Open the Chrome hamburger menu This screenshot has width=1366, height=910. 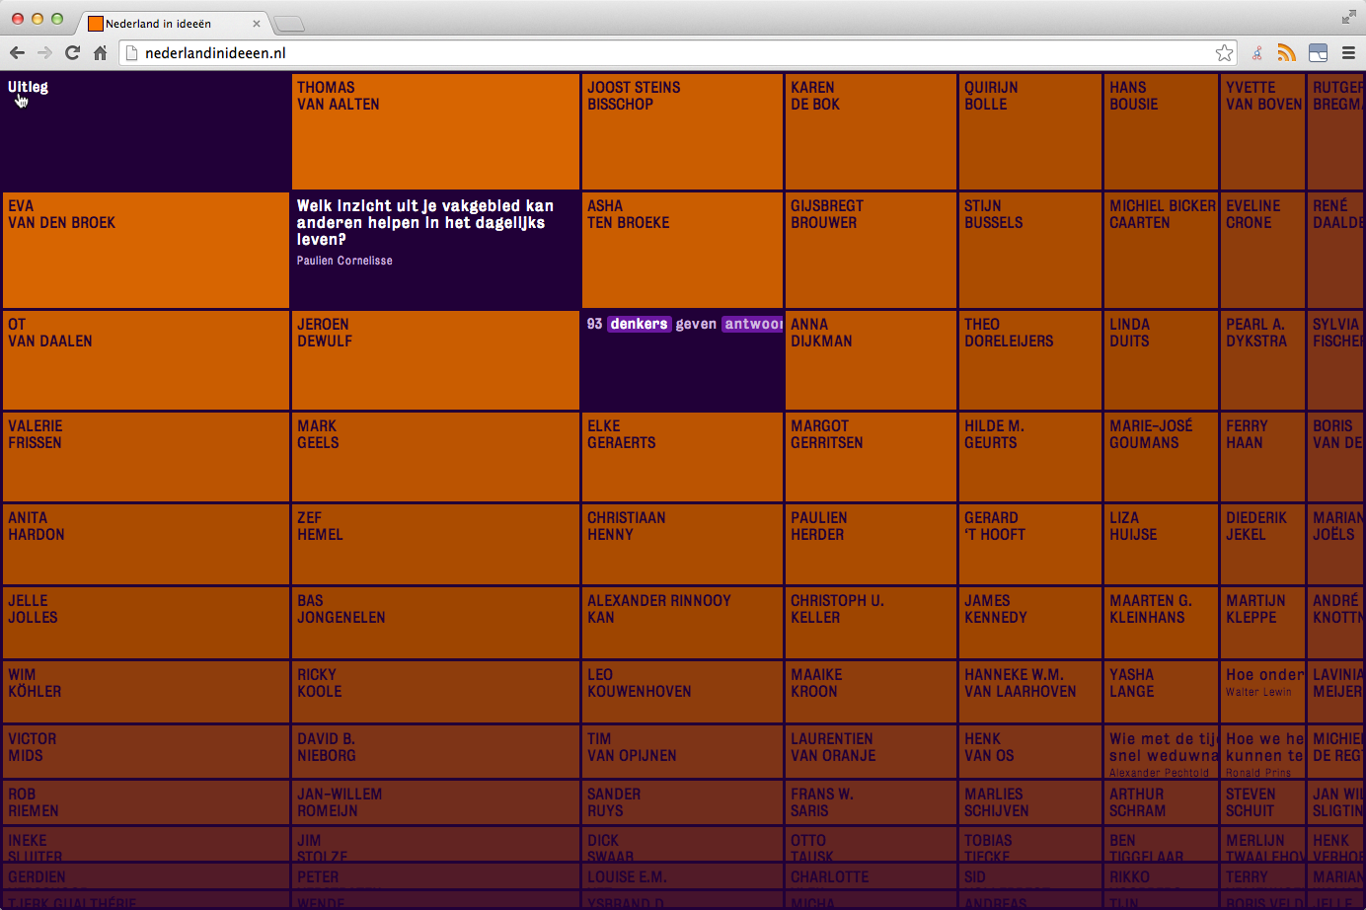pyautogui.click(x=1348, y=53)
